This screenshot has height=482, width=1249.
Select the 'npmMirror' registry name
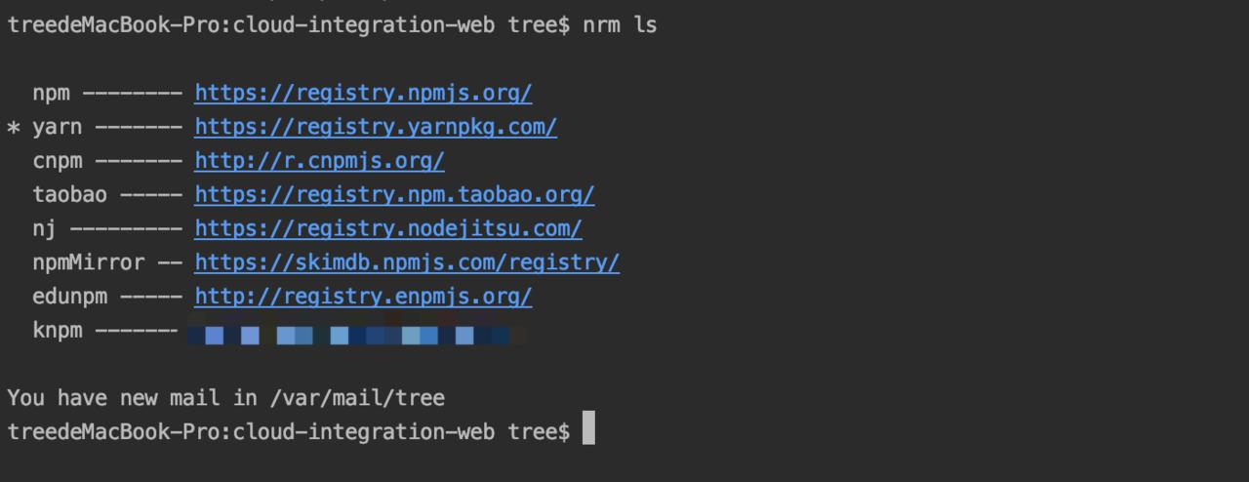89,262
